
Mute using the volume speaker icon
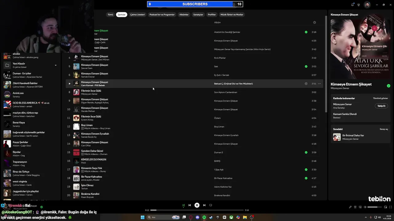tap(365, 207)
